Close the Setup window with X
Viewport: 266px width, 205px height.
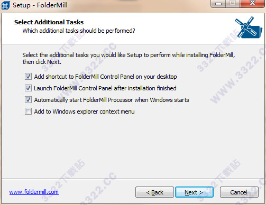pyautogui.click(x=252, y=3)
